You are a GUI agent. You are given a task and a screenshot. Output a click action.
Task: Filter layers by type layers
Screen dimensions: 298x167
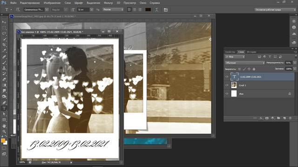(x=270, y=57)
